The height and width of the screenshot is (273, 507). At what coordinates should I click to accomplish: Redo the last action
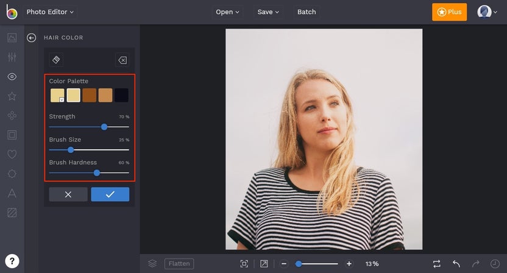coord(476,264)
